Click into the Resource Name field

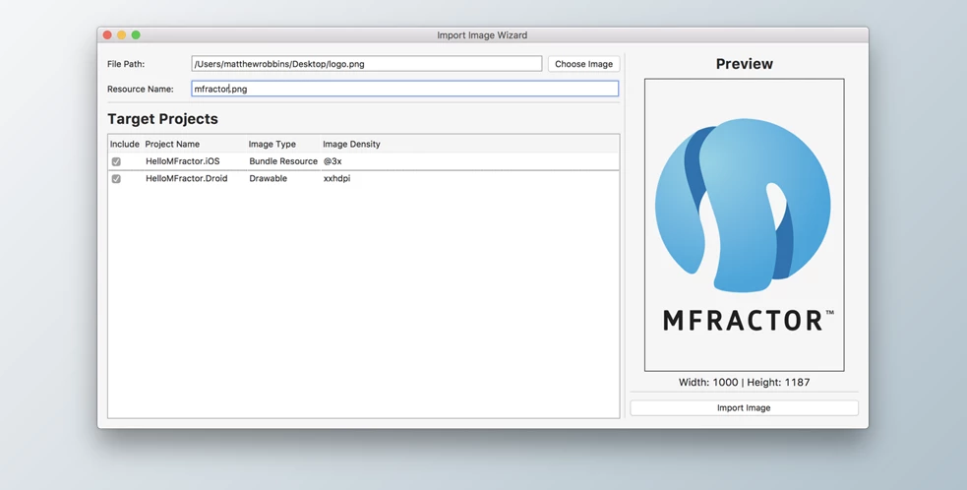click(x=404, y=89)
